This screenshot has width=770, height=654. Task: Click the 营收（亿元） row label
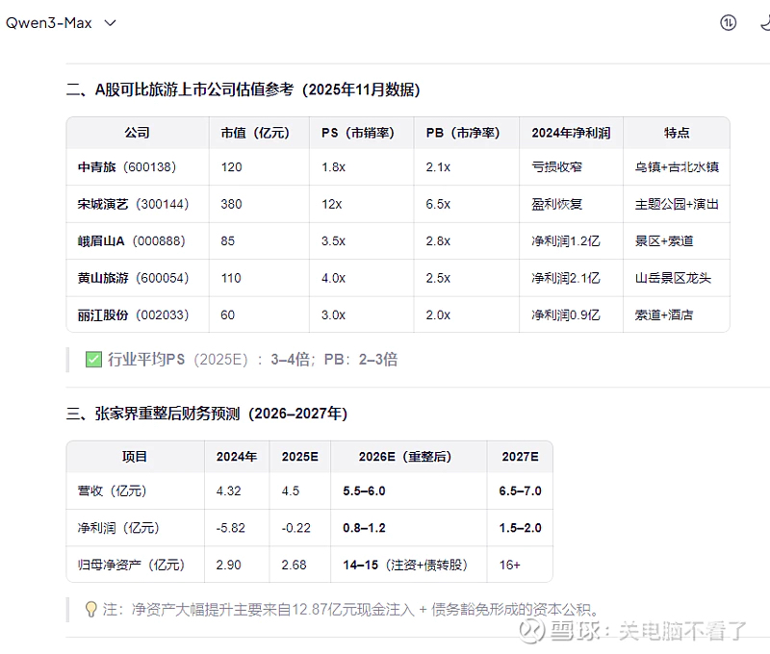point(112,491)
